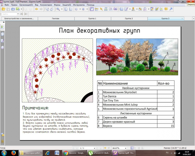Open the bookmarks panel in left sidebar
195x156 pixels.
point(3,27)
